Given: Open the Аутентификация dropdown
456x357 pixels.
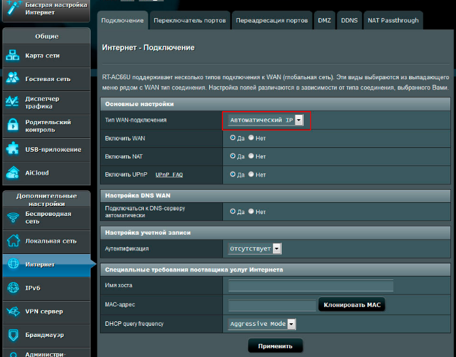Looking at the screenshot, I should 254,248.
